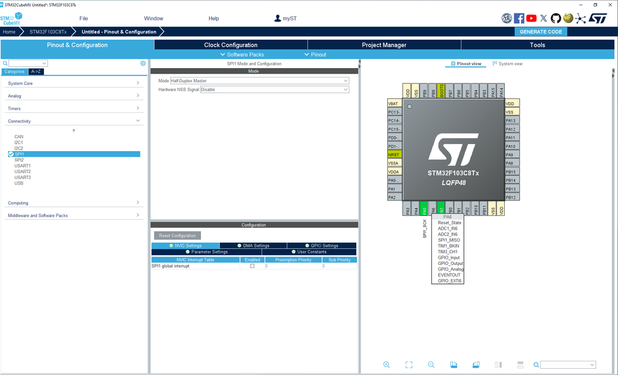Open ST YouTube channel icon
The width and height of the screenshot is (618, 375).
tap(531, 18)
